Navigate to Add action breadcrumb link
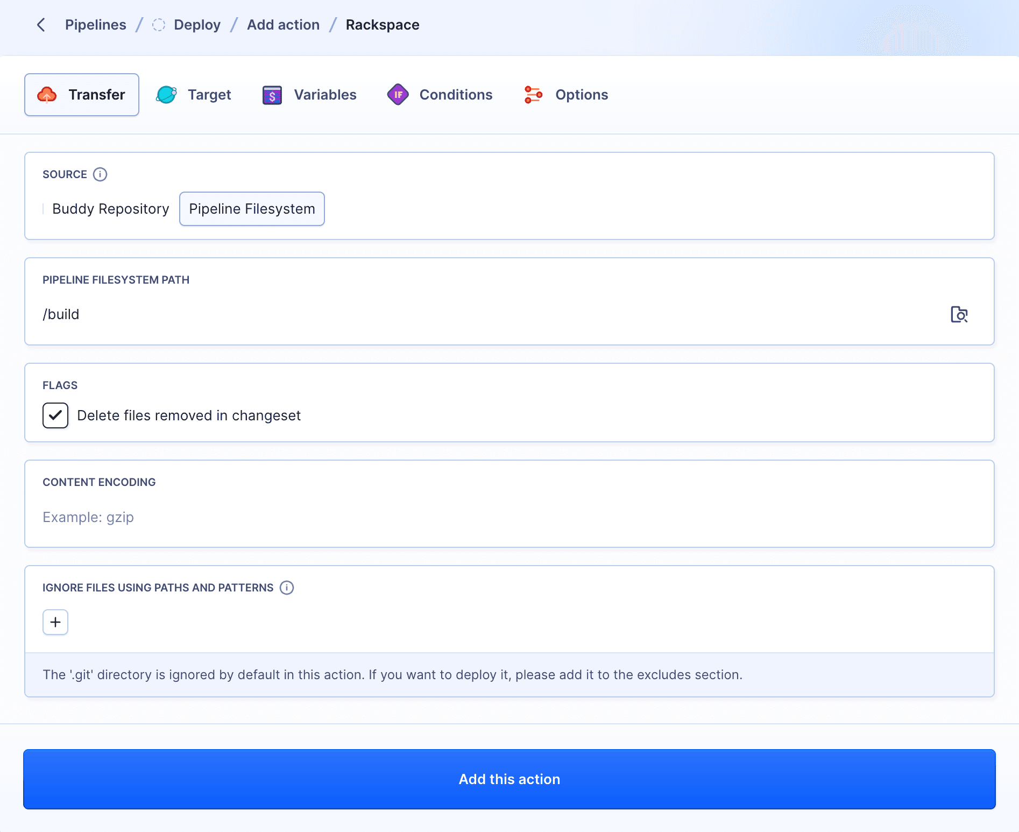Image resolution: width=1019 pixels, height=832 pixels. click(283, 25)
